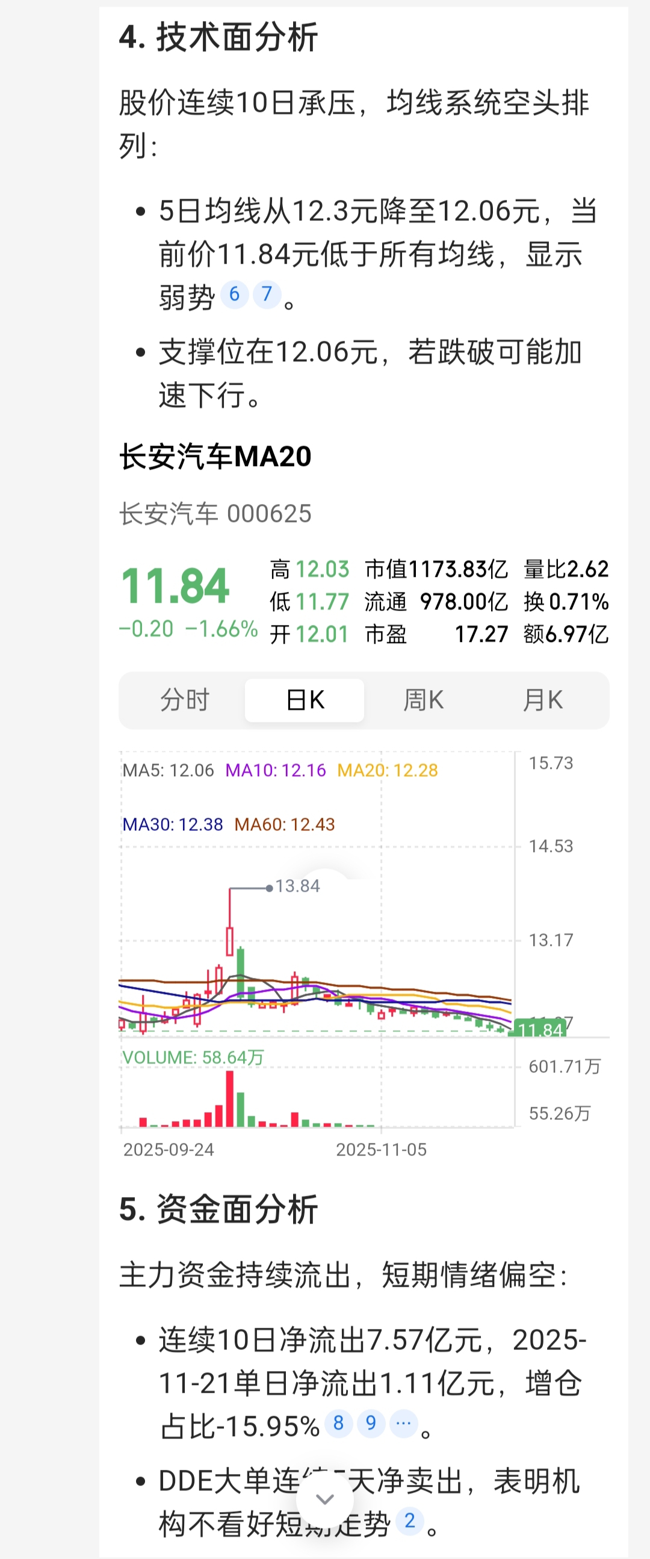The width and height of the screenshot is (650, 1559).
Task: Open the 长安汽车 000625 stock name
Action: tap(215, 514)
